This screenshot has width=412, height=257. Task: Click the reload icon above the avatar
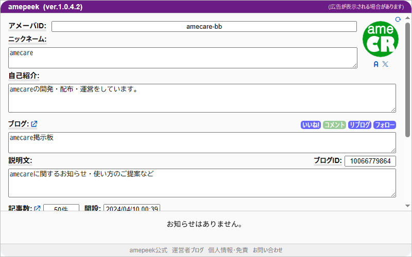[398, 20]
